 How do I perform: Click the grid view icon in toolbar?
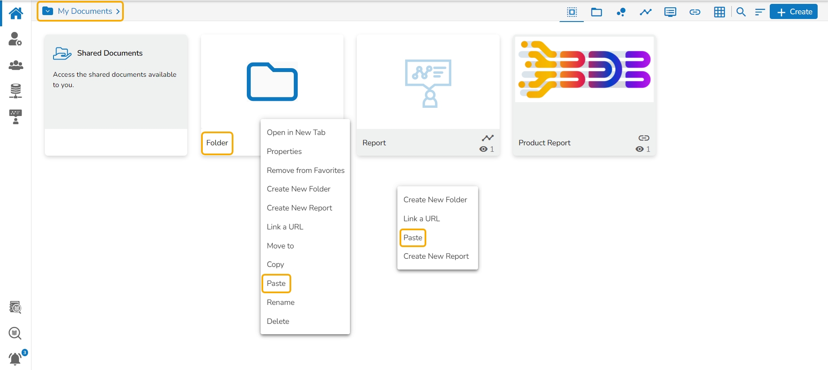(x=720, y=12)
